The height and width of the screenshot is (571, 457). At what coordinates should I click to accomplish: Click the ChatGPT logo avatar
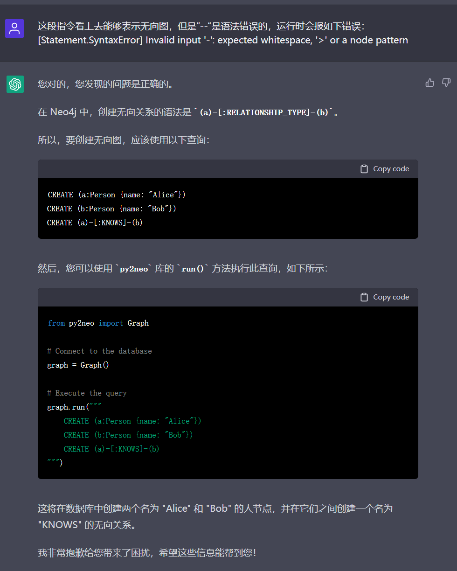[15, 84]
